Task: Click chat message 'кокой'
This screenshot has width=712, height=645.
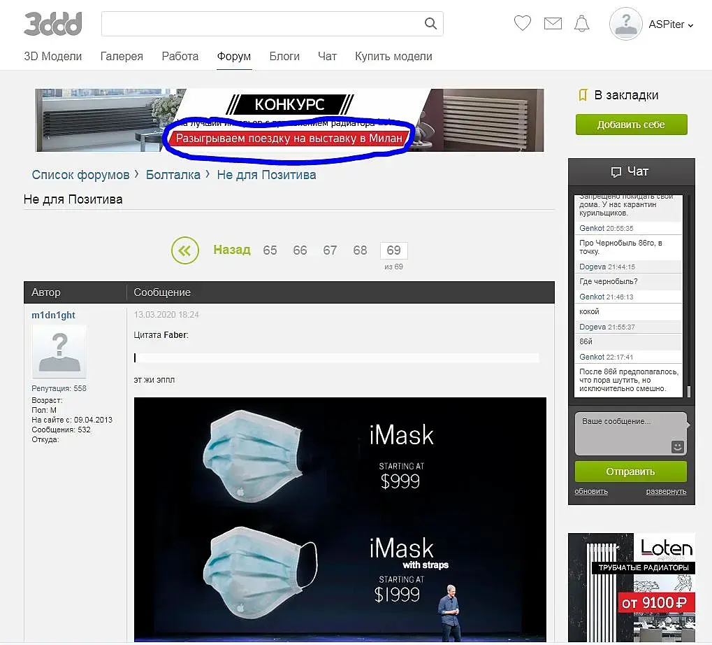Action: 589,311
